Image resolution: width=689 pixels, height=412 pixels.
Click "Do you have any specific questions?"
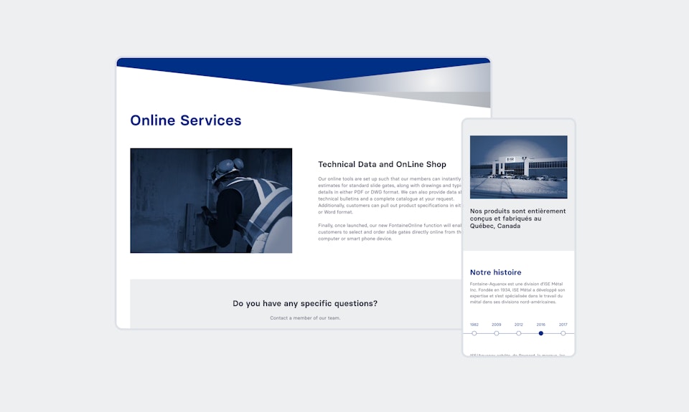pyautogui.click(x=305, y=303)
